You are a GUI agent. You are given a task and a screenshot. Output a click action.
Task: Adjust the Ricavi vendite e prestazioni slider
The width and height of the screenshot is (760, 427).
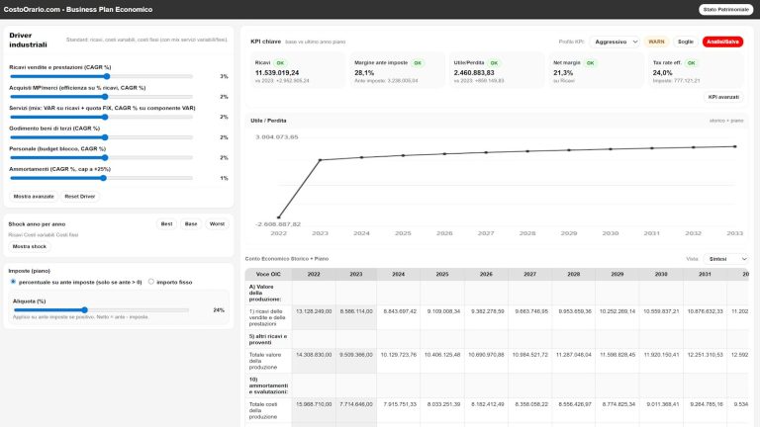pyautogui.click(x=104, y=76)
